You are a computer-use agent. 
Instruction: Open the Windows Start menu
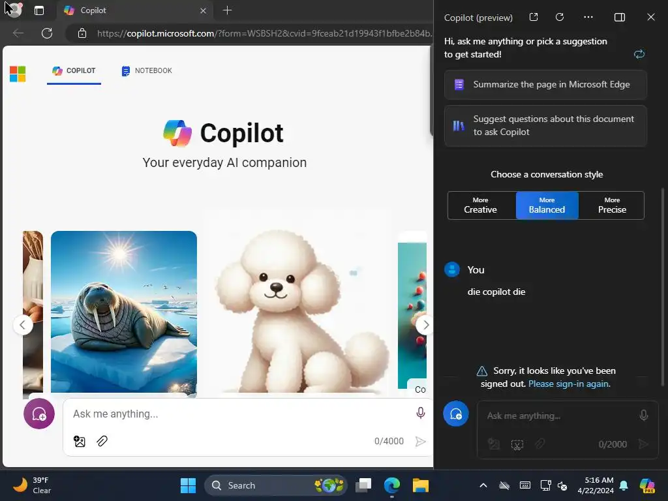click(188, 485)
